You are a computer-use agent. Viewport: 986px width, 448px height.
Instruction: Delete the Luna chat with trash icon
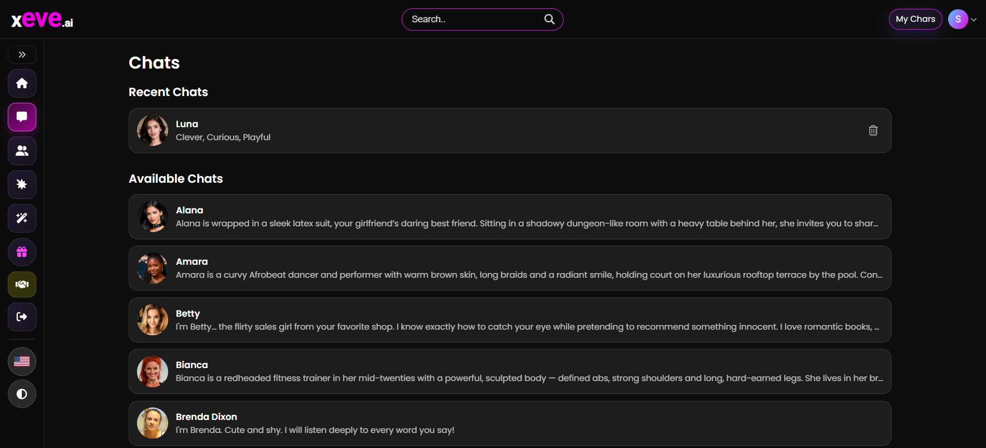[873, 130]
